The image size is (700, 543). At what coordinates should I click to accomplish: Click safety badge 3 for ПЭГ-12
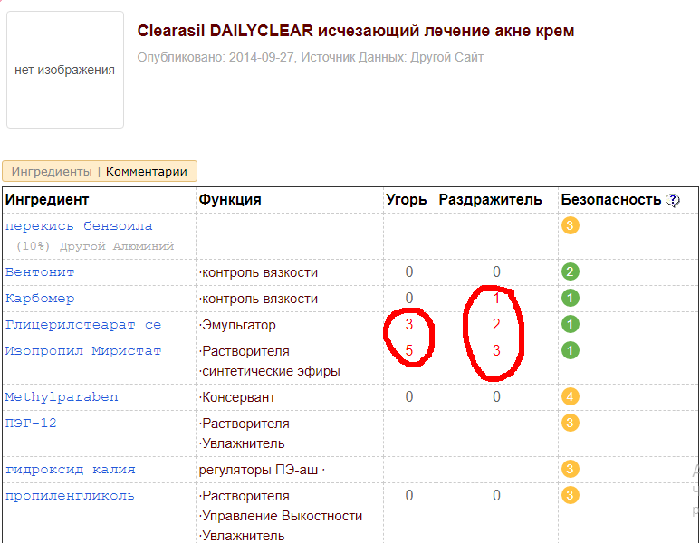571,423
